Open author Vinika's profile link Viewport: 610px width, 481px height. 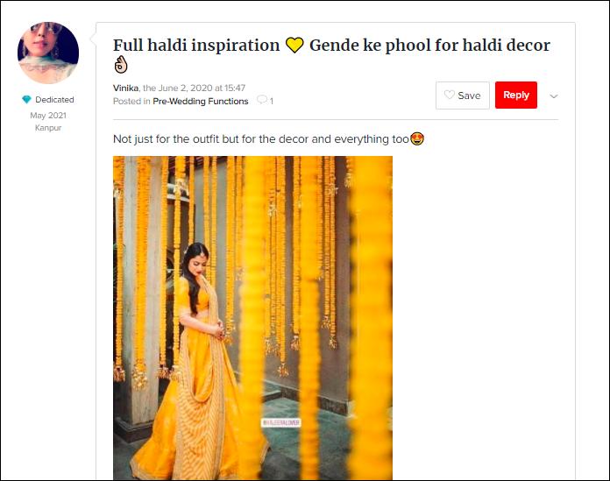(125, 88)
